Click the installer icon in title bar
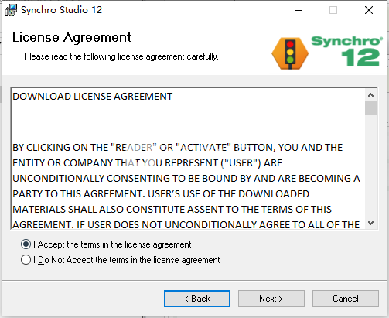This screenshot has width=389, height=318. (x=11, y=10)
